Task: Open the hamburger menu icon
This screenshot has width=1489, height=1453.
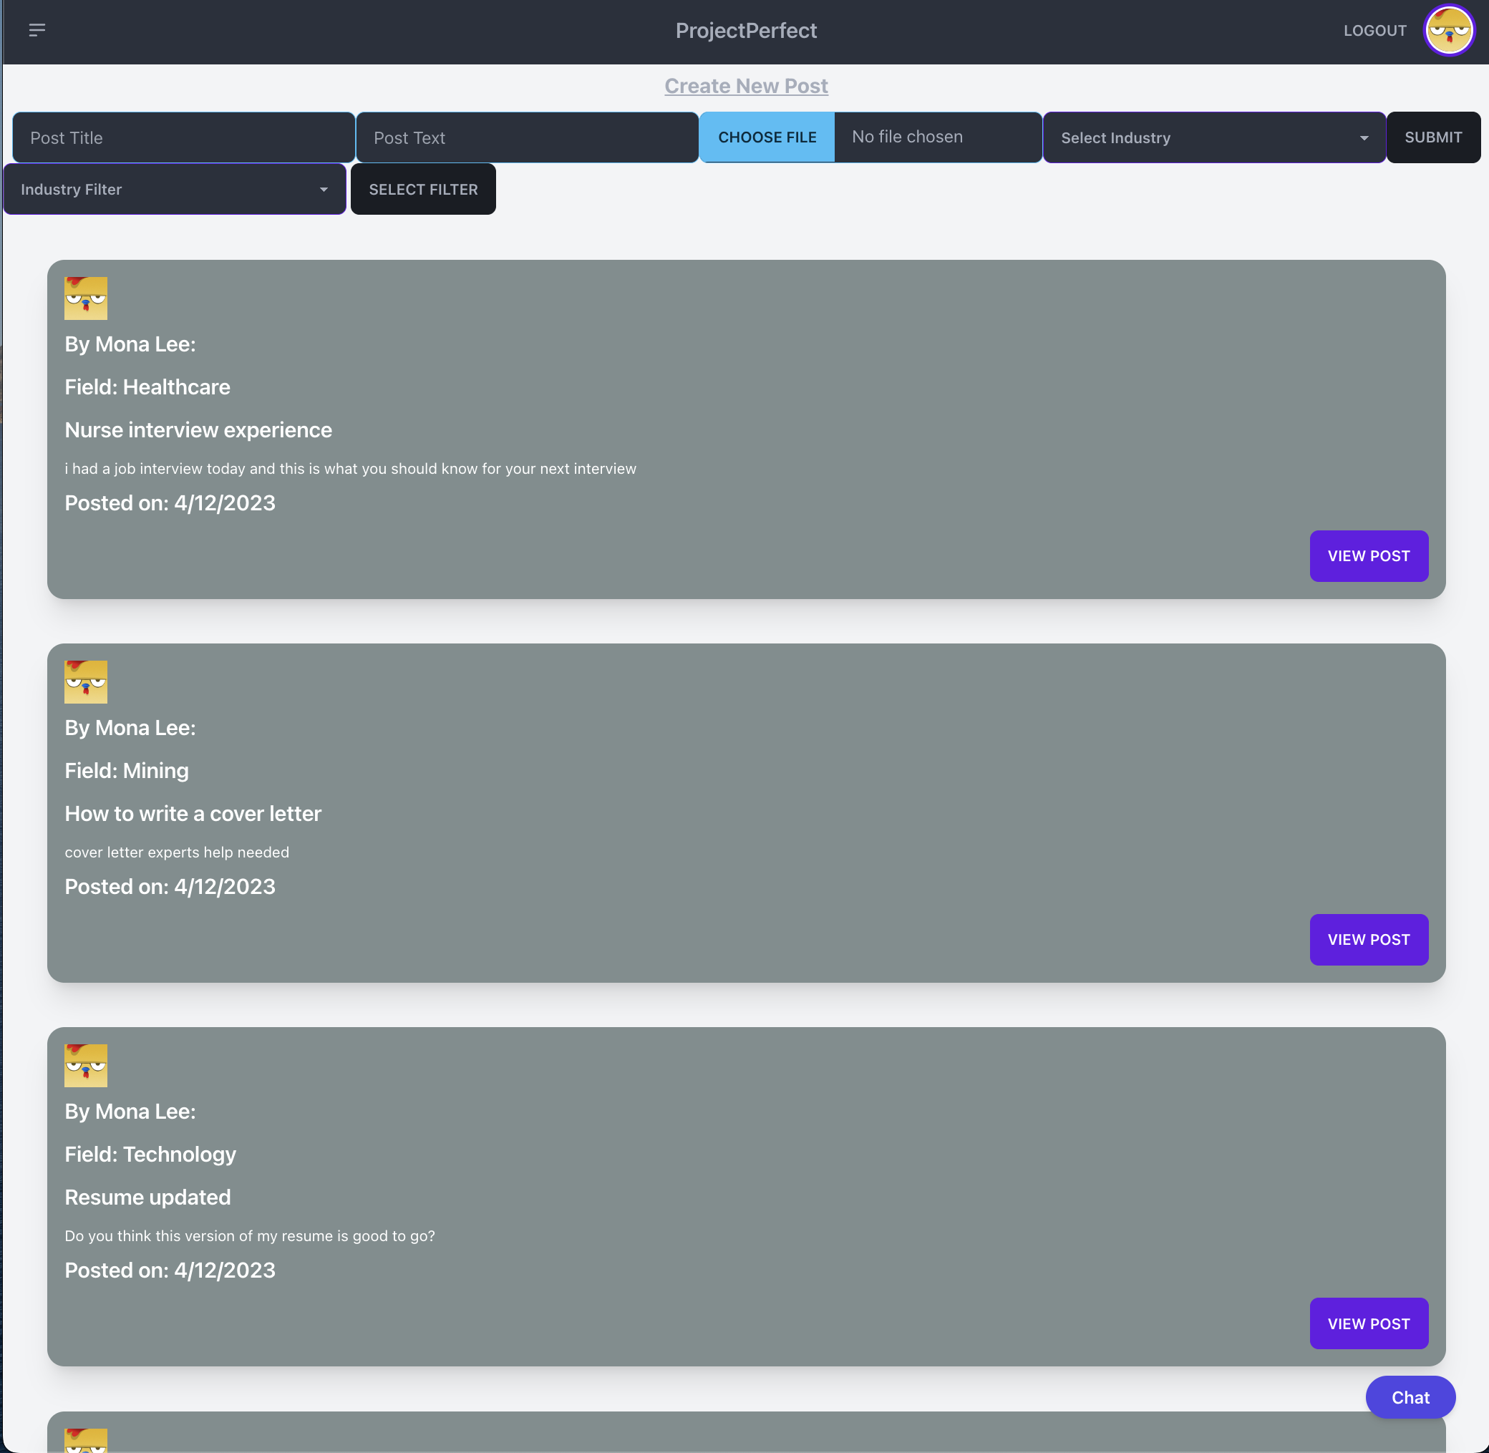Action: click(x=37, y=30)
